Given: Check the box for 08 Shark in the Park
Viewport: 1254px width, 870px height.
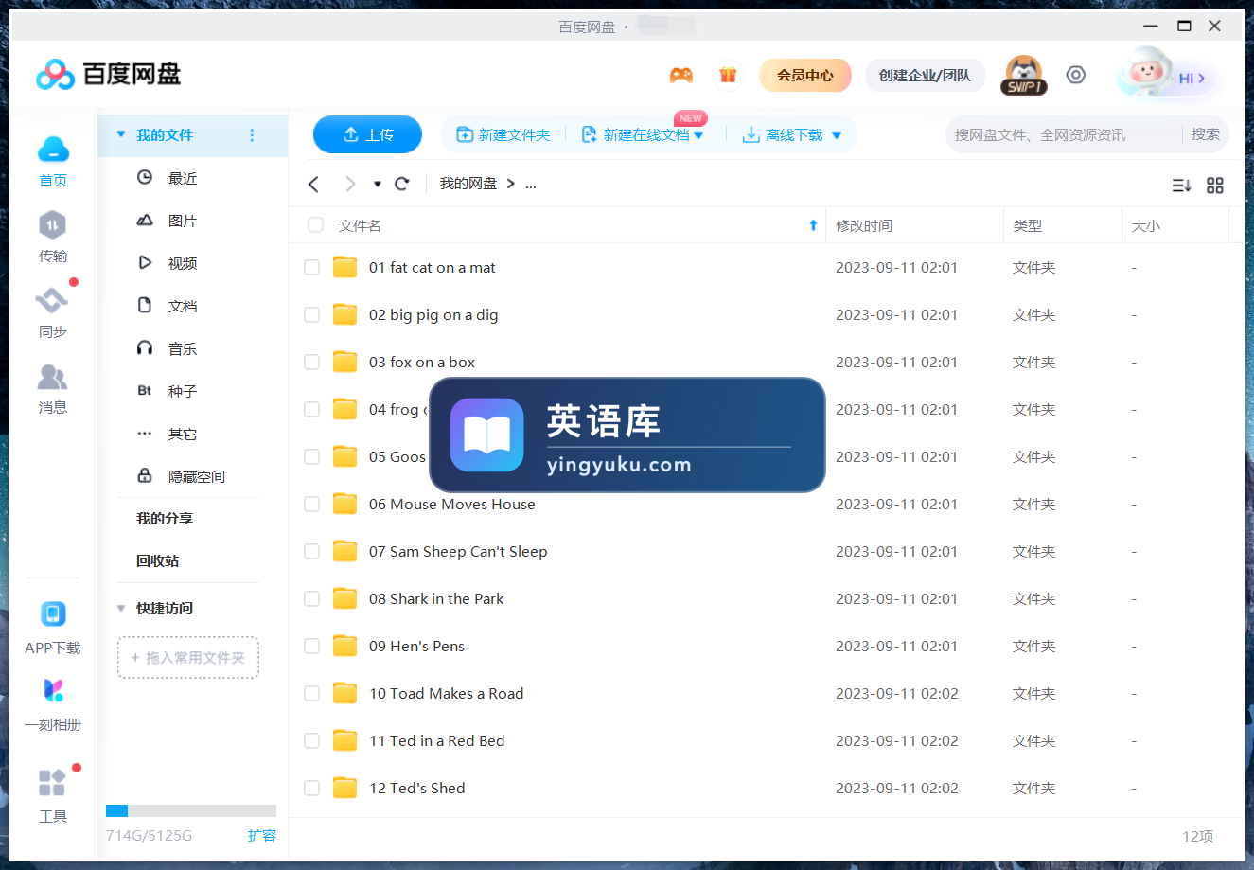Looking at the screenshot, I should tap(311, 599).
